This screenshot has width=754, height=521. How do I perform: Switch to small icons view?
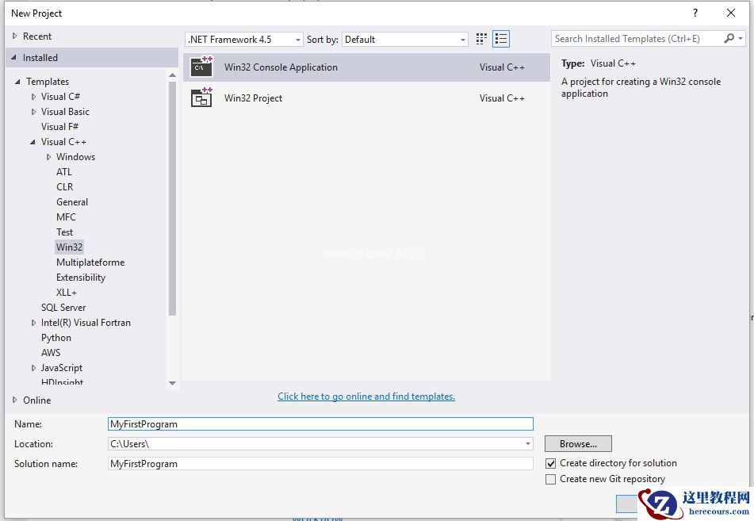point(481,39)
